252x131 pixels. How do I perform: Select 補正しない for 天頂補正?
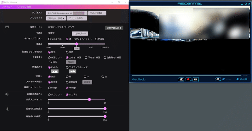[49, 58]
